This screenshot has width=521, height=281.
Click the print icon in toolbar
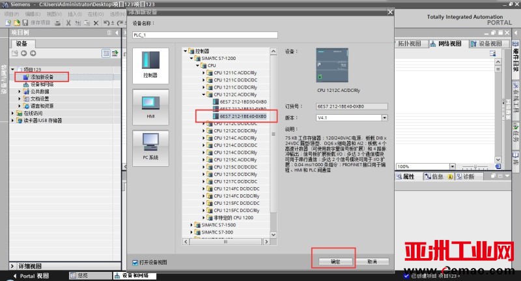pos(57,23)
